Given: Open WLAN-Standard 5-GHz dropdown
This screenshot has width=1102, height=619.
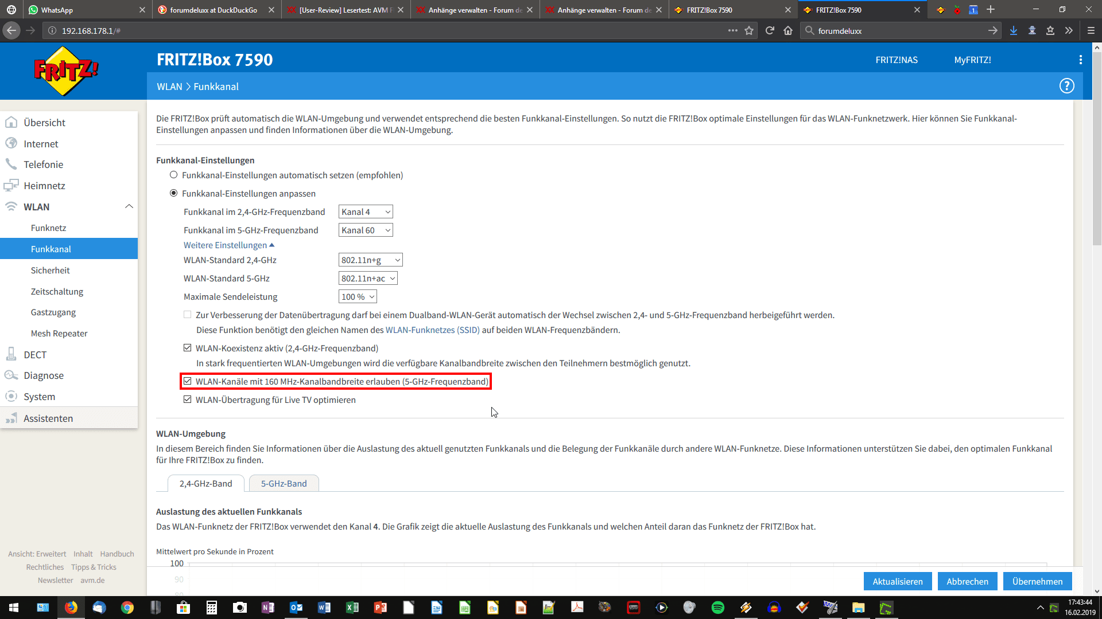Looking at the screenshot, I should (368, 279).
